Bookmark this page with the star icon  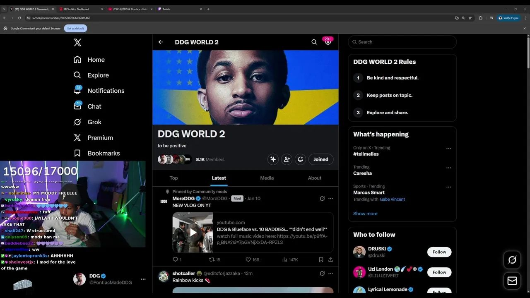point(470,18)
